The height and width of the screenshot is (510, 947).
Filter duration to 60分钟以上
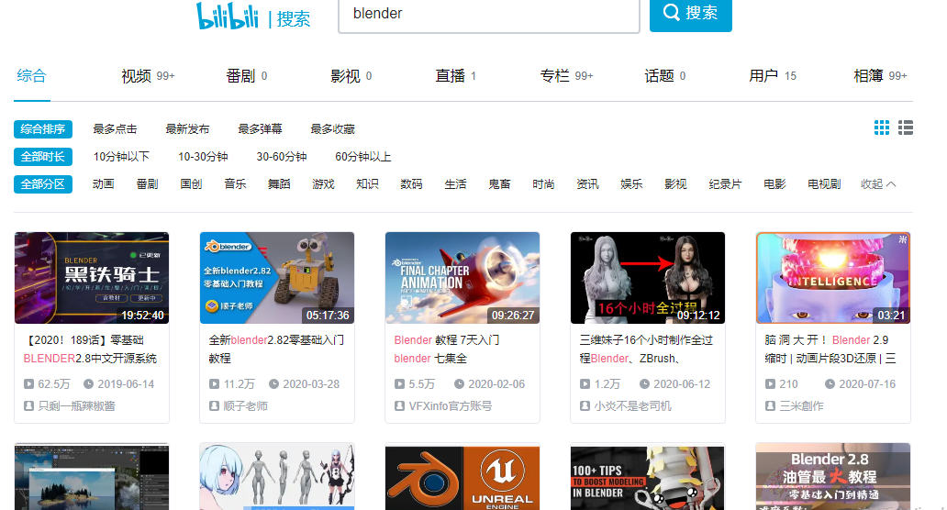point(363,157)
